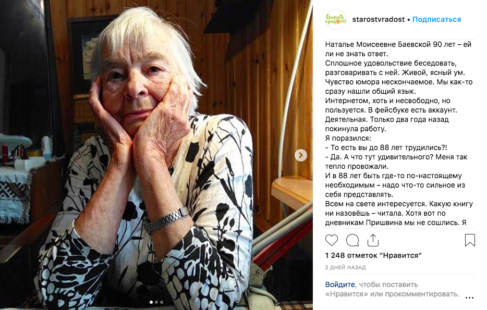
Task: Open the starostvradost username link
Action: coord(379,19)
